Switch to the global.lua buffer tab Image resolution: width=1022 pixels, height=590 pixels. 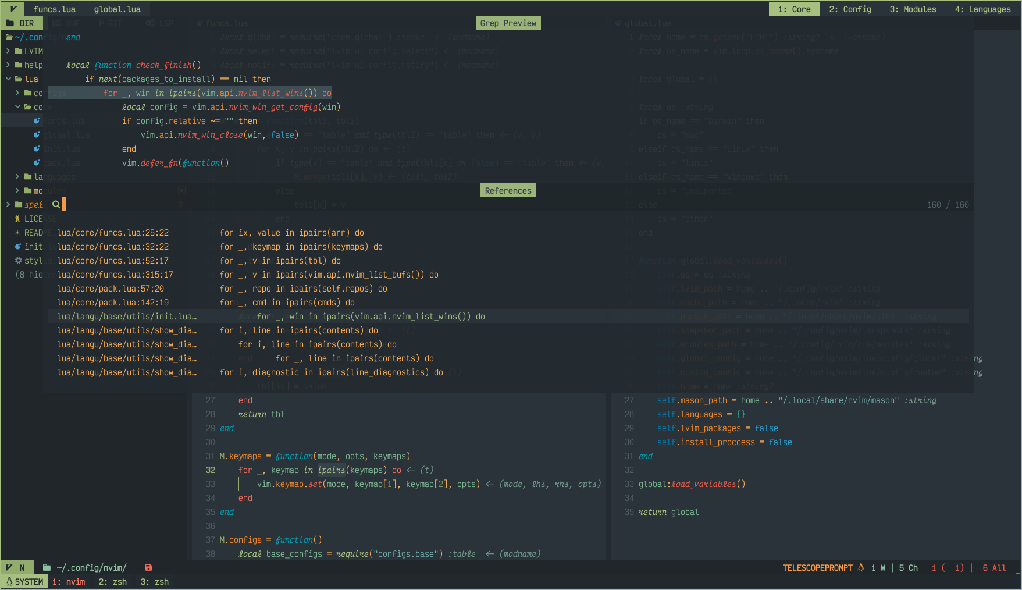click(x=117, y=9)
